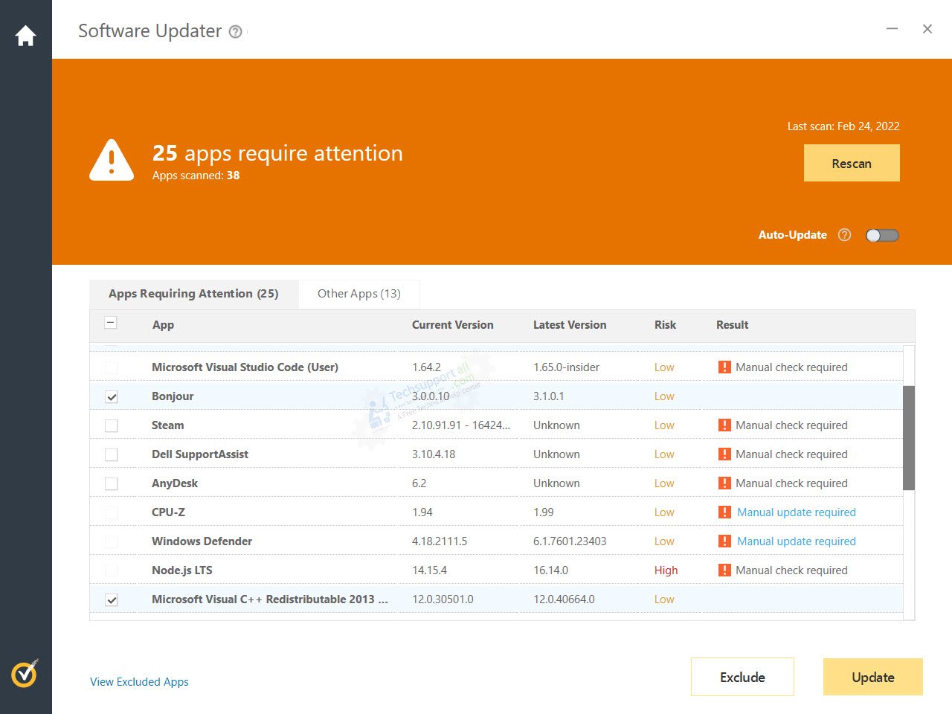The image size is (952, 714).
Task: Click the app list scrollbar thumb
Action: tap(909, 438)
